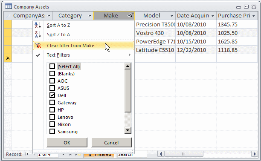Click the filter list scroll down arrow
The image size is (261, 161).
[x=128, y=130]
